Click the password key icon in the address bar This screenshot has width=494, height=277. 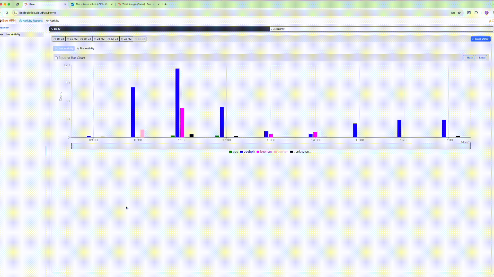pyautogui.click(x=453, y=13)
